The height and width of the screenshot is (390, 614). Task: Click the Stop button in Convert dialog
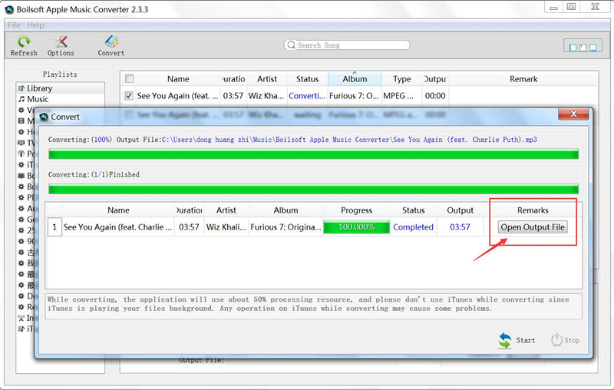coord(566,340)
